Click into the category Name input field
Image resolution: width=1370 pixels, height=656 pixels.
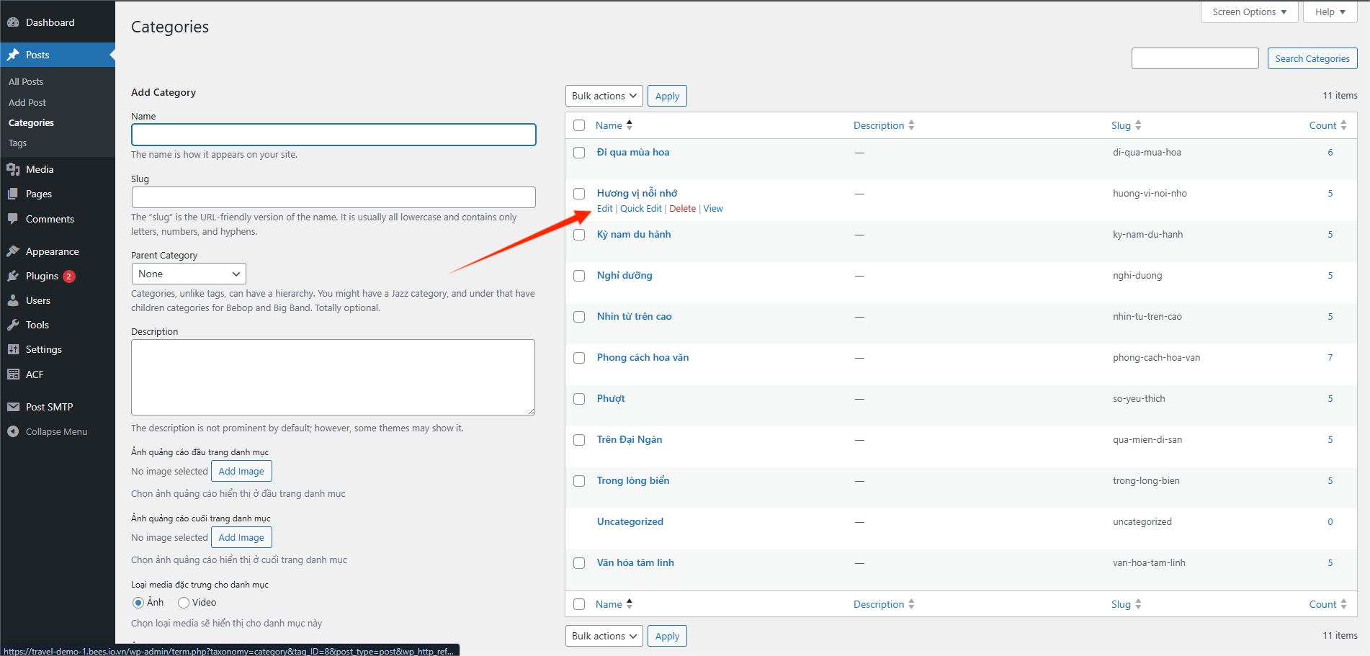tap(333, 135)
